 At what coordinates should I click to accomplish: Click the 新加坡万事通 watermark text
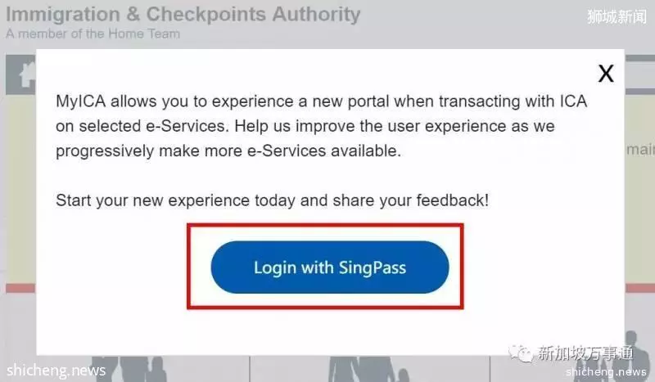click(x=585, y=353)
